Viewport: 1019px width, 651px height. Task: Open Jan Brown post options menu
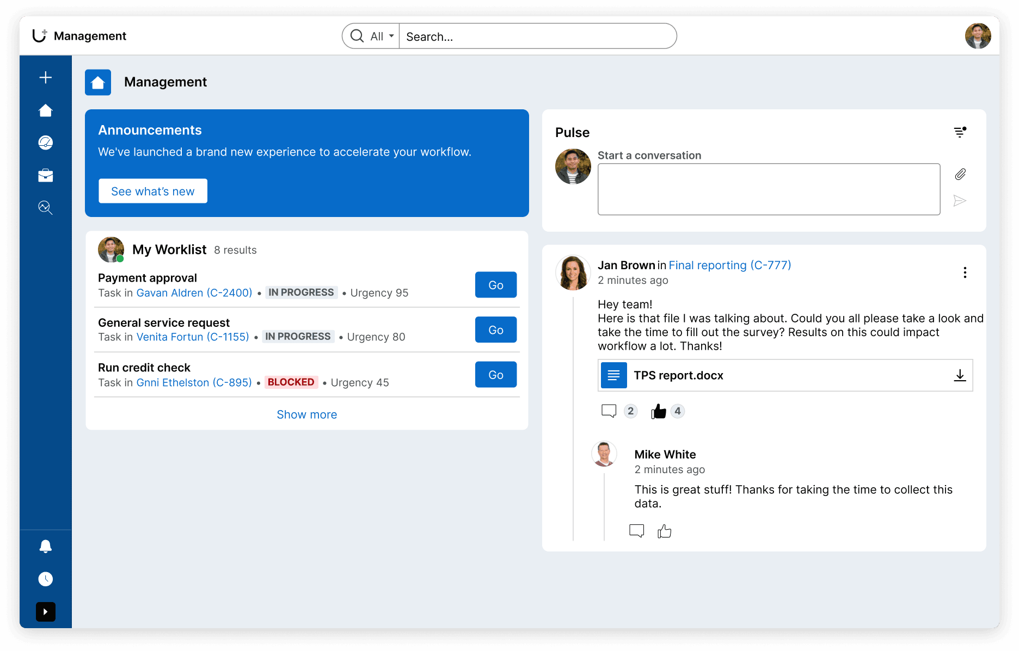pos(965,272)
